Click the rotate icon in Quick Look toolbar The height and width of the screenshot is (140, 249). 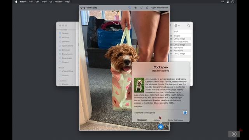(x=141, y=8)
